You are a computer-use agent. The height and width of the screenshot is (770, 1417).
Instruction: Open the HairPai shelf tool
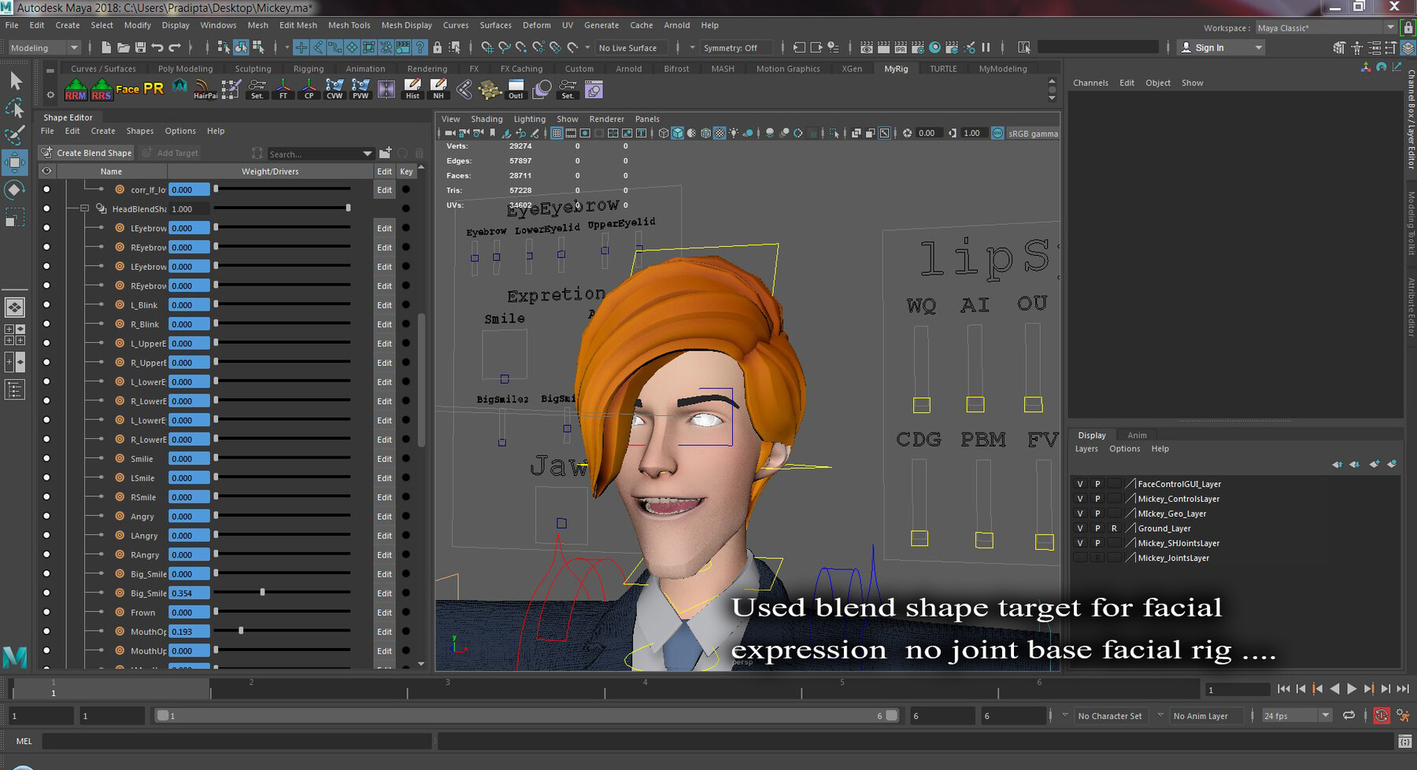click(205, 90)
